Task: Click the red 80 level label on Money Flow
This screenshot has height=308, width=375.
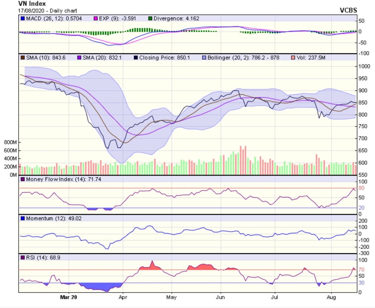Action: coord(361,188)
